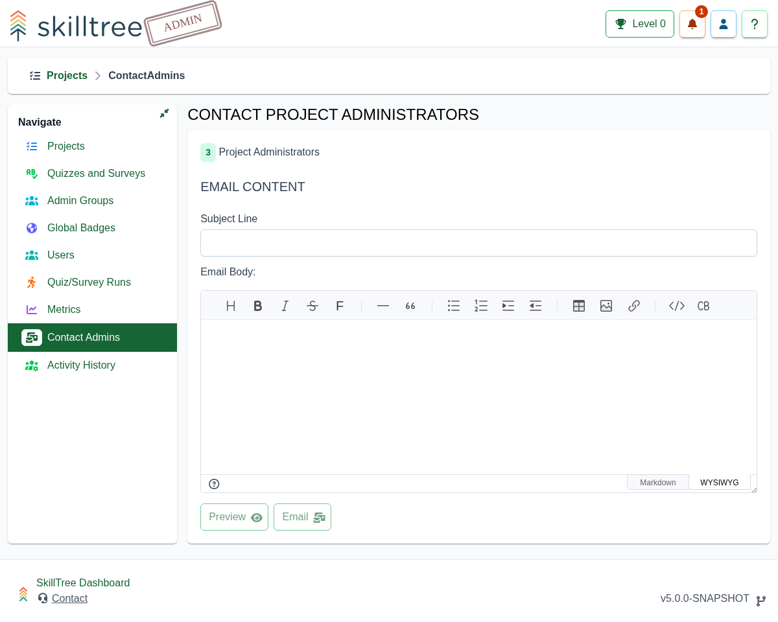The image size is (778, 622).
Task: Focus the Subject Line input field
Action: pyautogui.click(x=478, y=243)
